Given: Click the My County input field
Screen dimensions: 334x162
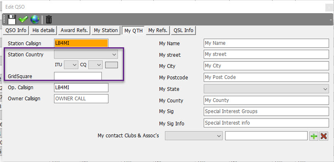Looking at the screenshot, I should (x=266, y=100).
